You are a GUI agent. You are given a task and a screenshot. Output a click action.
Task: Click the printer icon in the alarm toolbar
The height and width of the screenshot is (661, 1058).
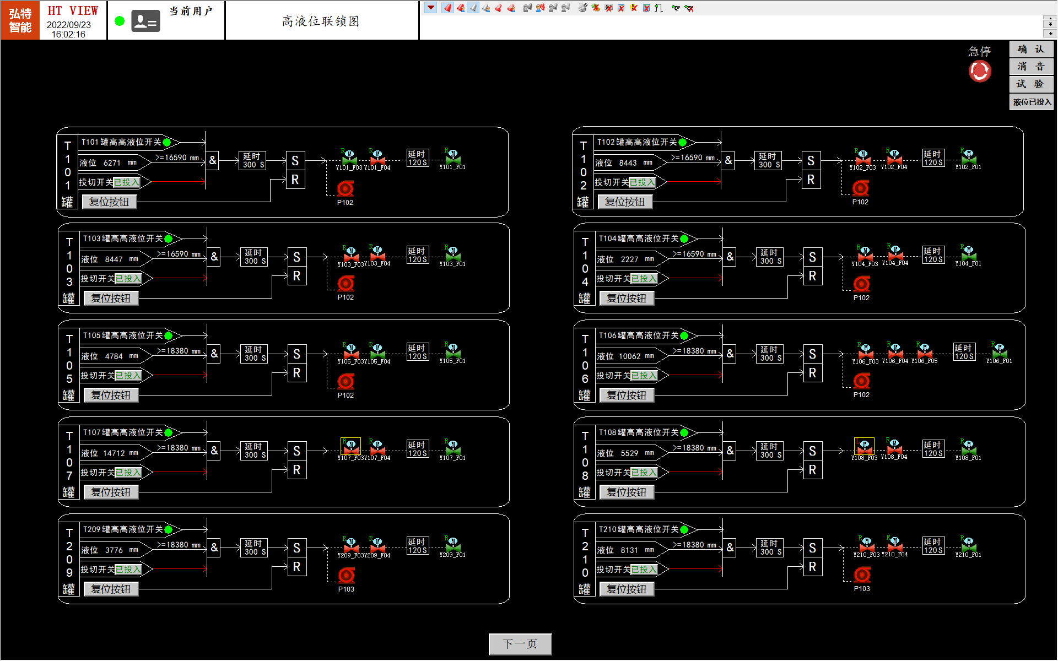(582, 8)
